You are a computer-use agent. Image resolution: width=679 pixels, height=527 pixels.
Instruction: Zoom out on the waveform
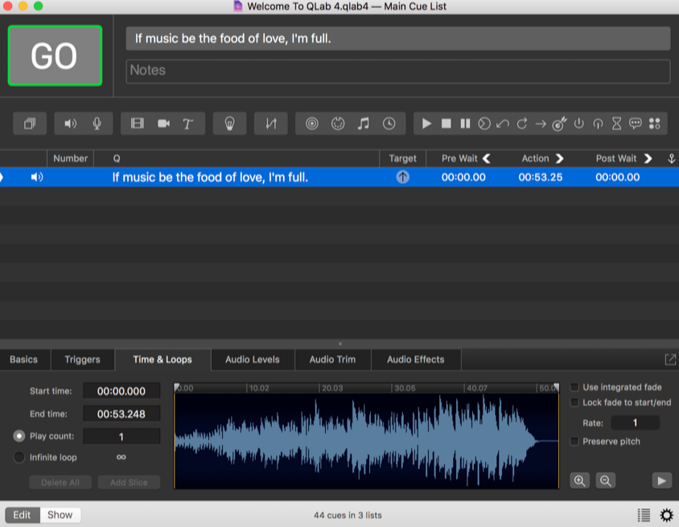(605, 480)
